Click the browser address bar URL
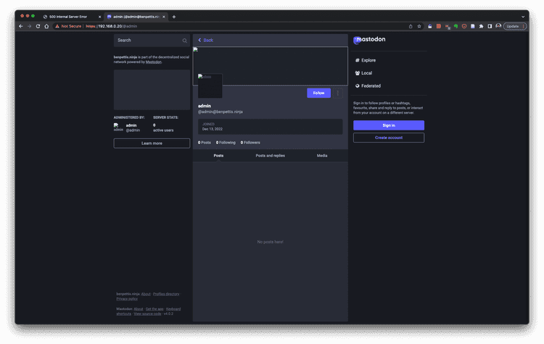 (x=112, y=26)
